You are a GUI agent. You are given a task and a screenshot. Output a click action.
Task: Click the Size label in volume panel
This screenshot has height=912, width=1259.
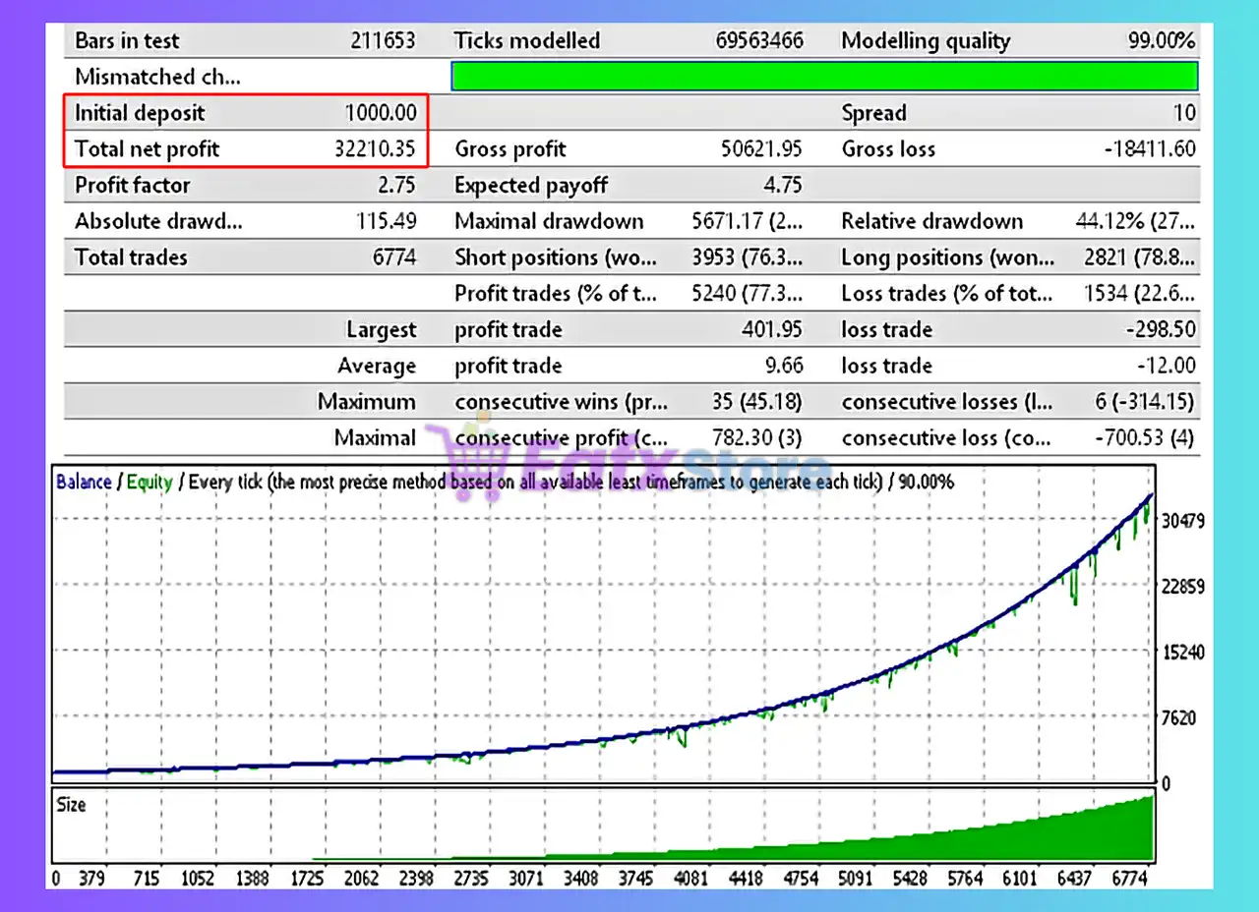click(72, 805)
